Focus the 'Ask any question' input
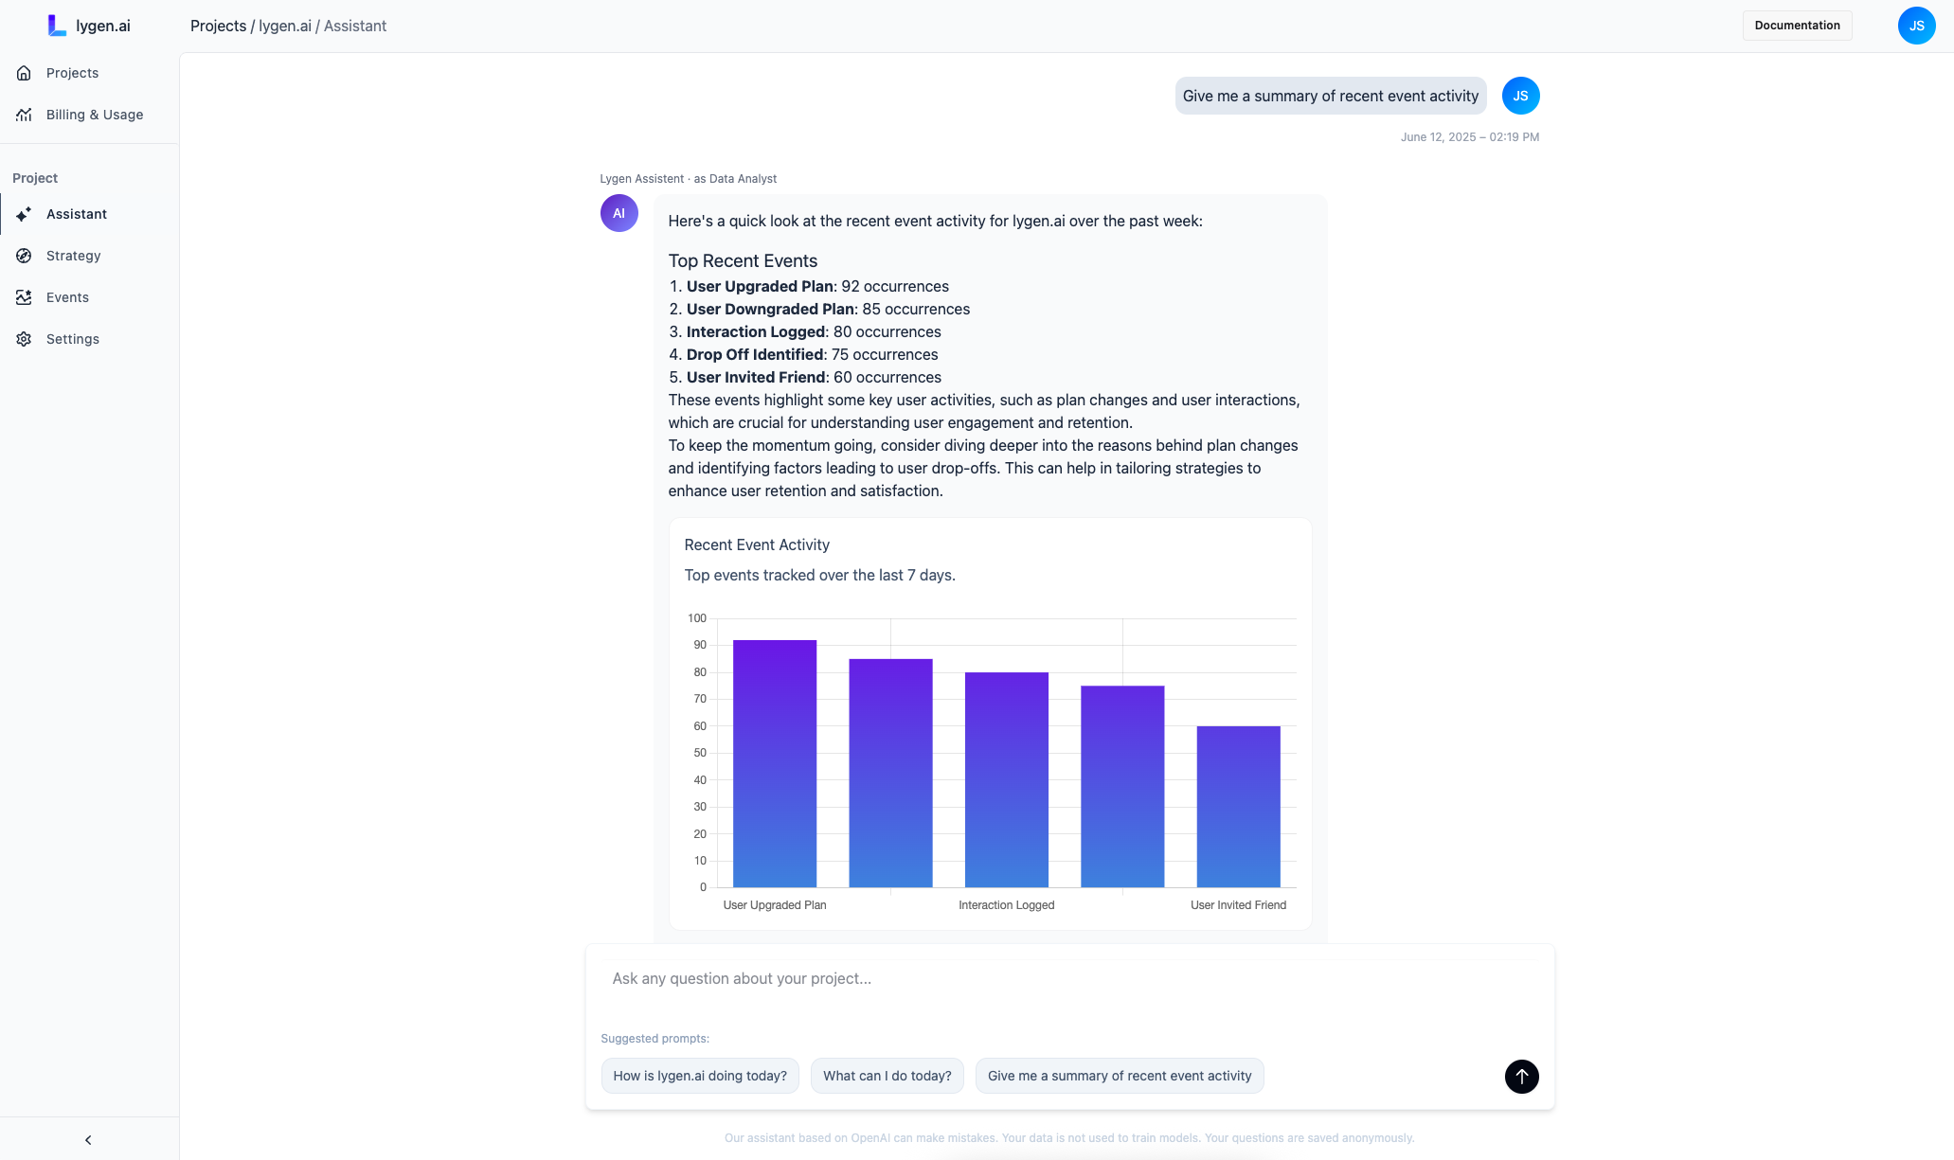Image resolution: width=1954 pixels, height=1160 pixels. coord(1069,979)
